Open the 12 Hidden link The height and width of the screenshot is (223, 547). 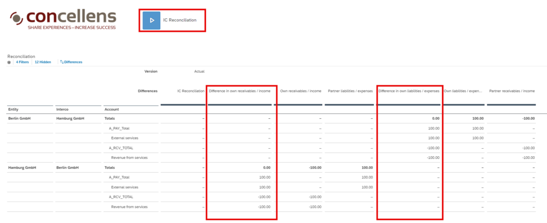pyautogui.click(x=43, y=62)
